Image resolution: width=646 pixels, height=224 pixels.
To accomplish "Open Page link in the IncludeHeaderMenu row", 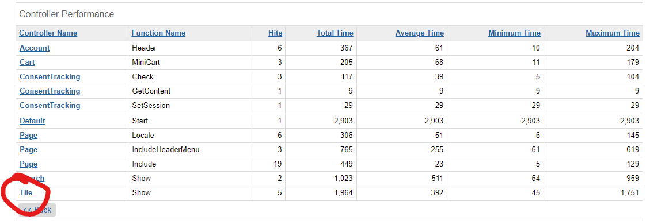I will [x=28, y=150].
